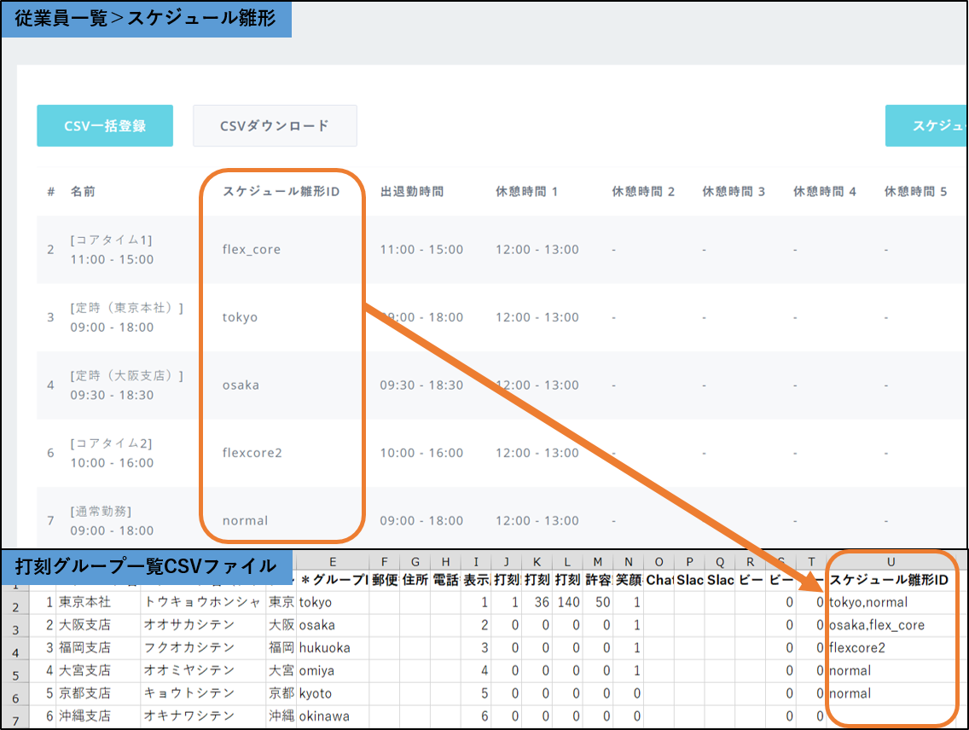This screenshot has height=730, width=969.
Task: Select spreadsheet column U header
Action: tap(891, 562)
